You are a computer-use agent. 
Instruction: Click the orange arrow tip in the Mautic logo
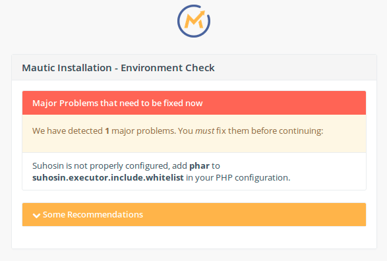coord(202,13)
